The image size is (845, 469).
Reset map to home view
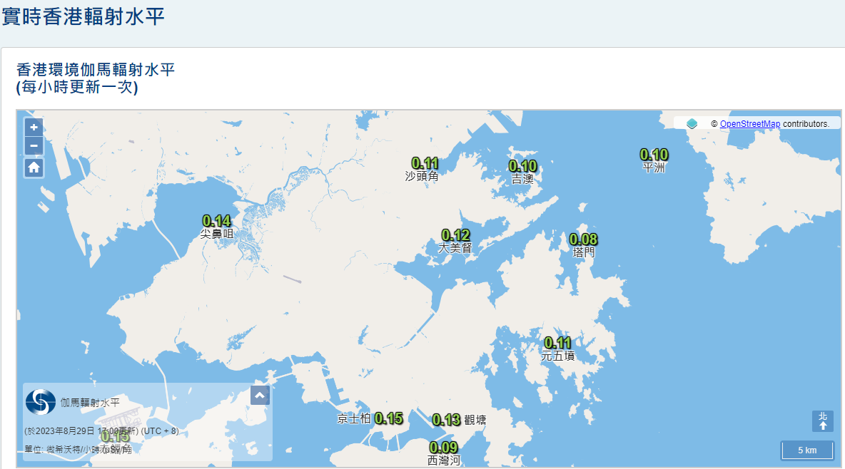(34, 167)
